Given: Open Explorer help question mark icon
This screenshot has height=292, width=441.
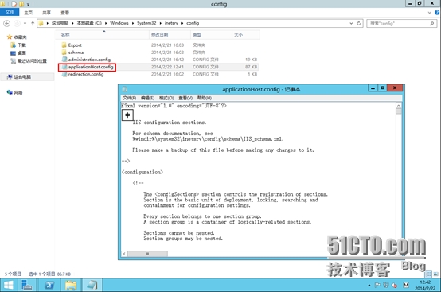Looking at the screenshot, I should tap(437, 13).
